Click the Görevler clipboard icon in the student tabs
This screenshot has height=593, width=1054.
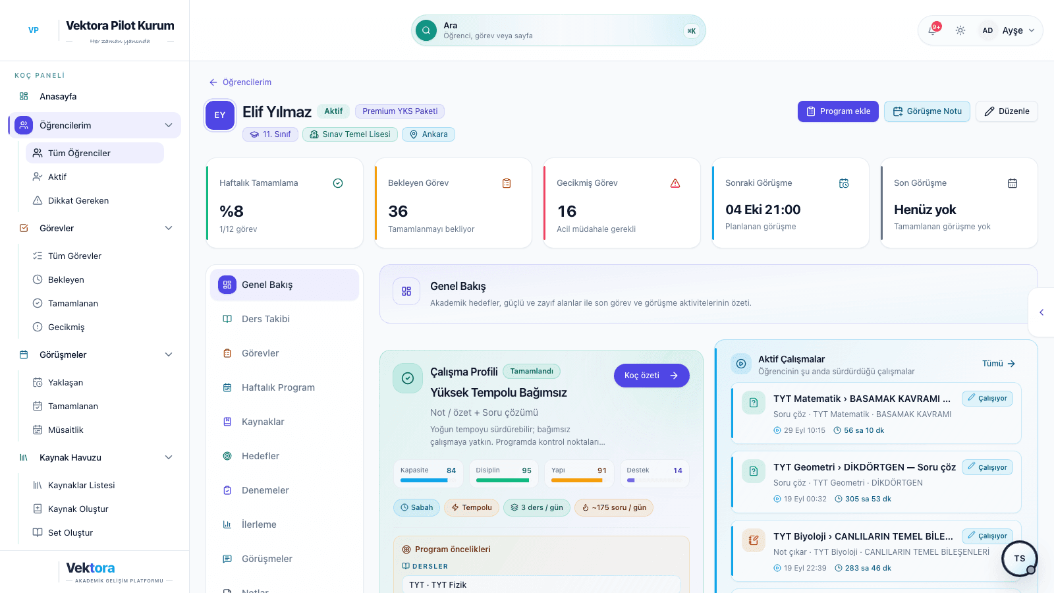point(227,353)
